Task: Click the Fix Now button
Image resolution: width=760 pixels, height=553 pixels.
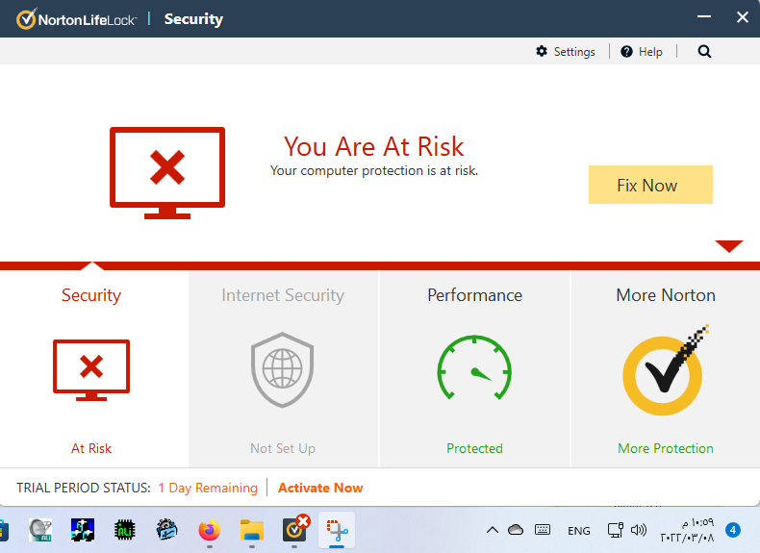Action: 650,185
